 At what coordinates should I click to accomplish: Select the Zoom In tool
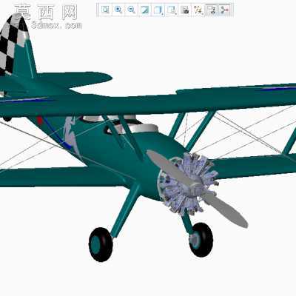118,10
